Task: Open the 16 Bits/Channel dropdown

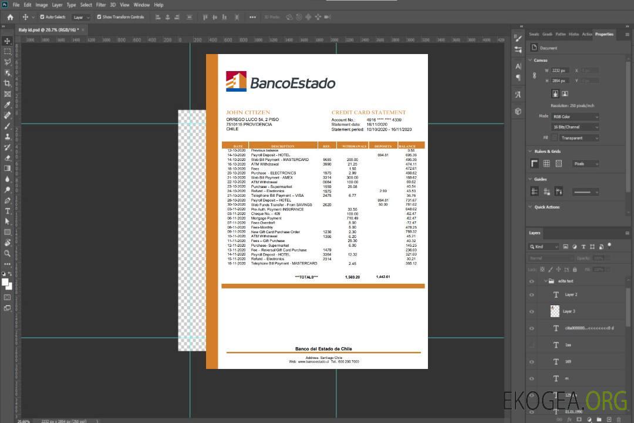Action: (x=575, y=127)
